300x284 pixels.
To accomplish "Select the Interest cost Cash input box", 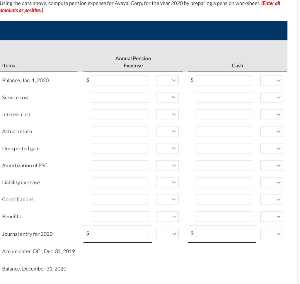I will click(224, 114).
